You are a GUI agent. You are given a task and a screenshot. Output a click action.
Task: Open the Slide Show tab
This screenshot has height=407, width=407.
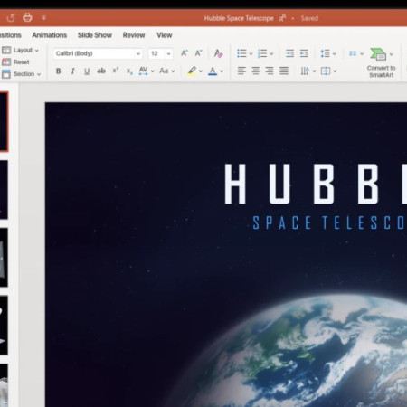click(95, 35)
